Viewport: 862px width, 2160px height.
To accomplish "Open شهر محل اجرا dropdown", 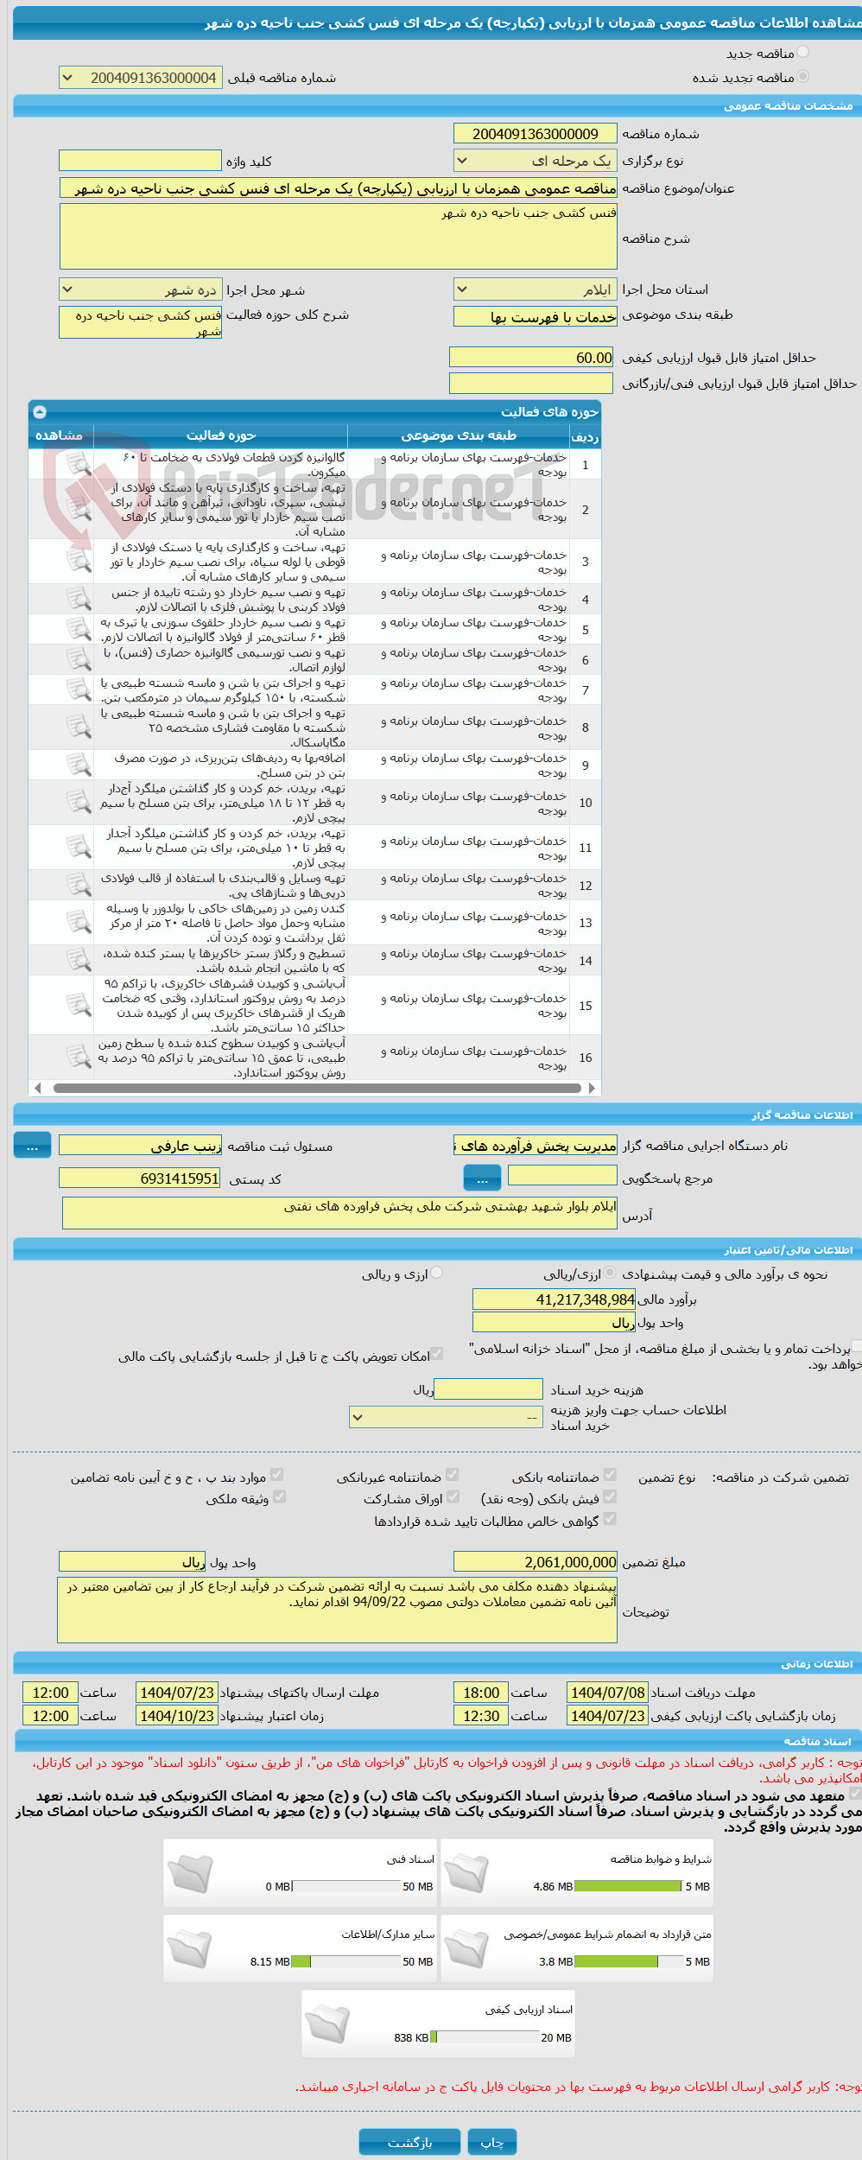I will pos(141,289).
